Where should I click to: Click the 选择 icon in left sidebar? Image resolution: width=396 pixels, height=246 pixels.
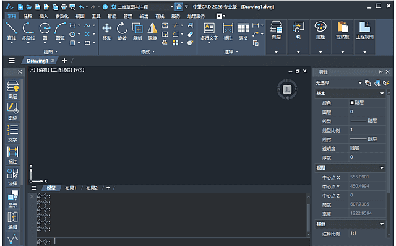[x=12, y=177]
